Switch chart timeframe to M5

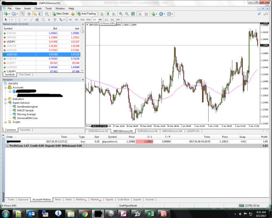pyautogui.click(x=76, y=19)
